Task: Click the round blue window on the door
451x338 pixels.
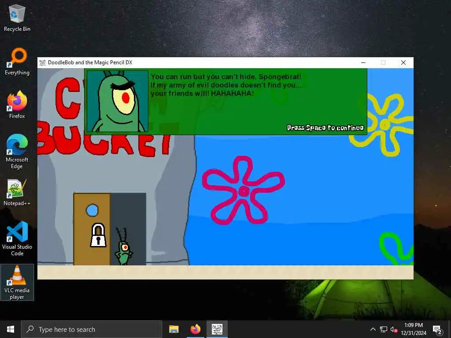Action: point(92,210)
